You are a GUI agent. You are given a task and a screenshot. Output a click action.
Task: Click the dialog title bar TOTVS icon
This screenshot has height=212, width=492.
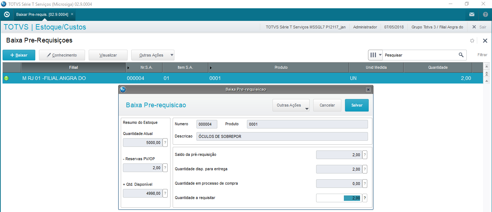point(123,89)
